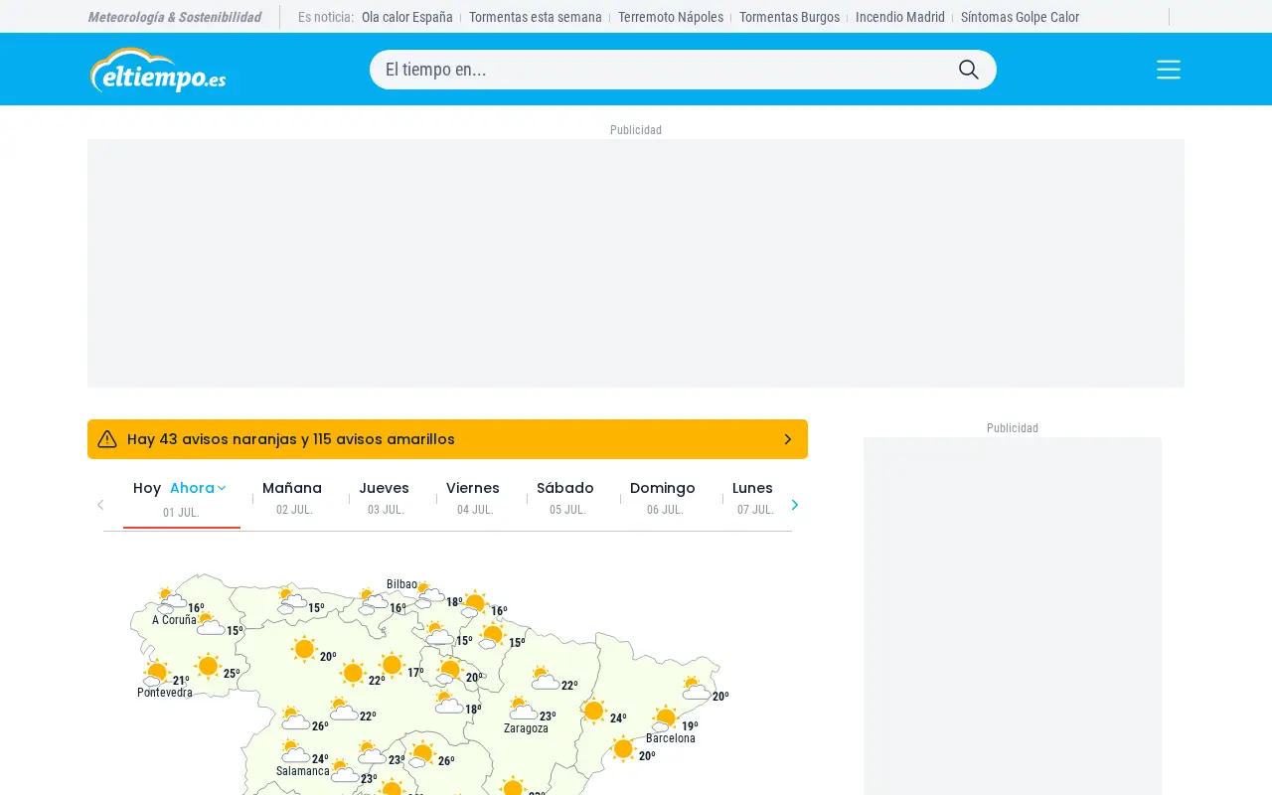1272x795 pixels.
Task: Select the Viernes 04 JUL tab
Action: tap(473, 498)
